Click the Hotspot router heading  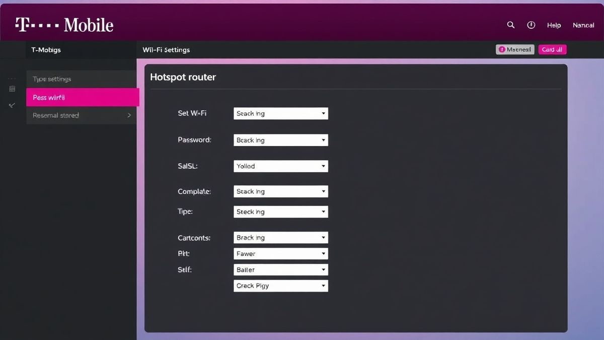pos(183,77)
